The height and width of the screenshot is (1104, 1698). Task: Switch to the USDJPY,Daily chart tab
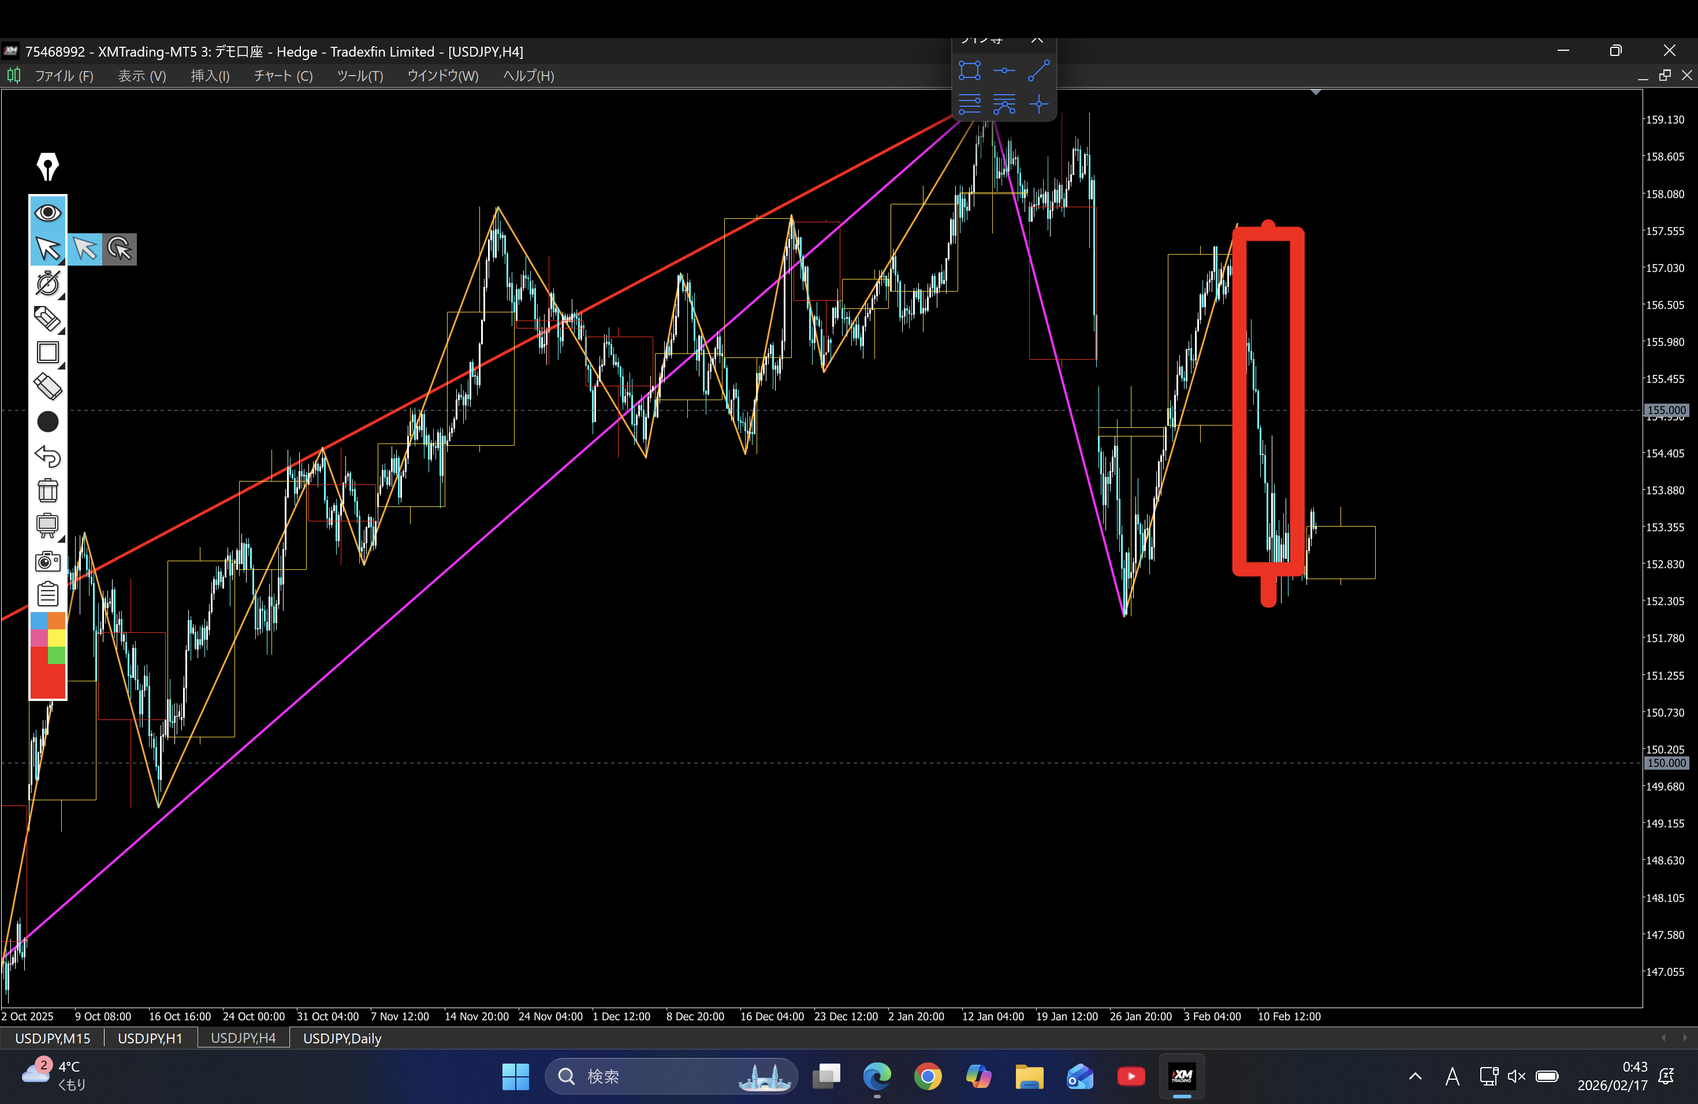pyautogui.click(x=342, y=1038)
